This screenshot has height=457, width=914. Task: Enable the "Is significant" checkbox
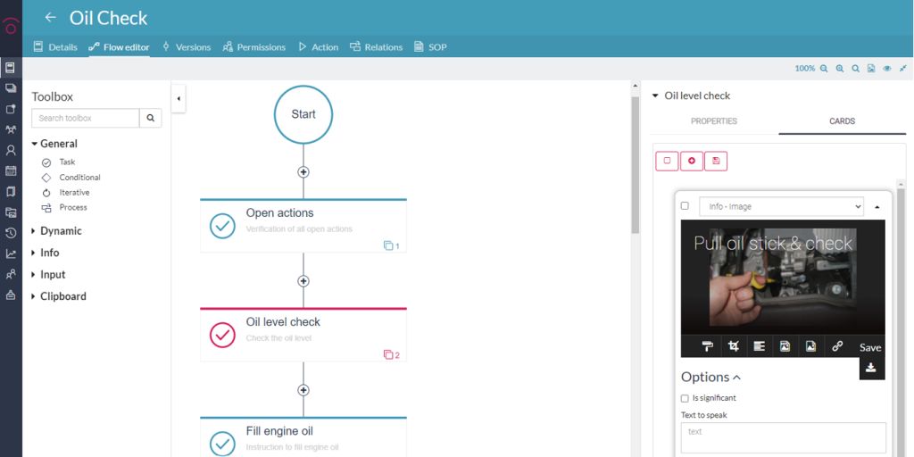point(685,398)
